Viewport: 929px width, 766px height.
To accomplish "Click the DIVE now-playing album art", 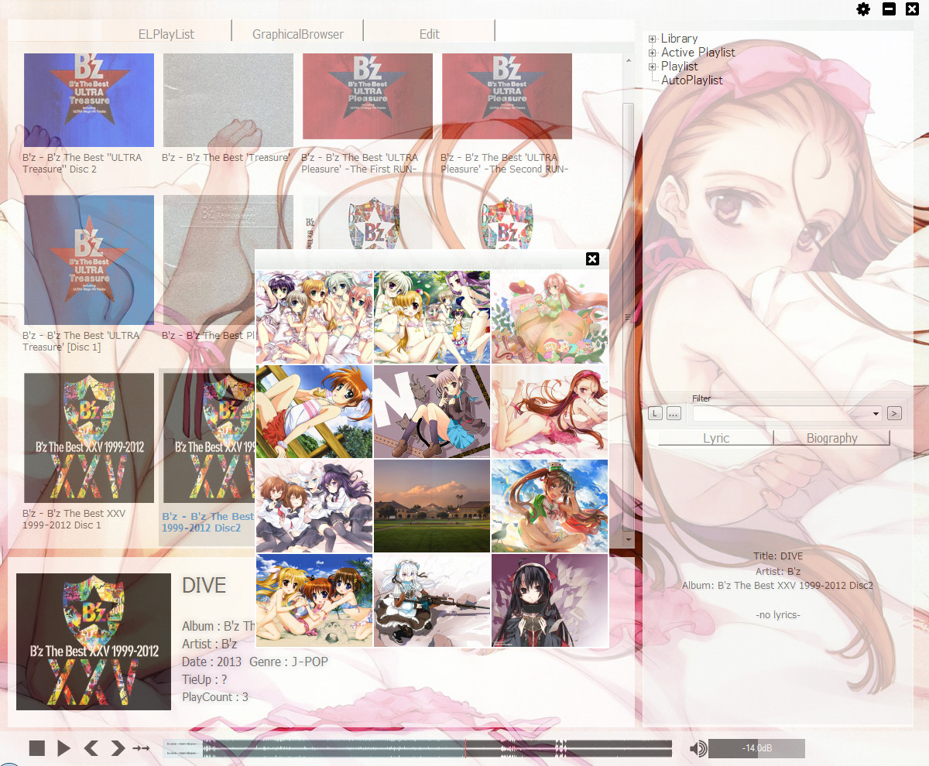I will [x=94, y=641].
